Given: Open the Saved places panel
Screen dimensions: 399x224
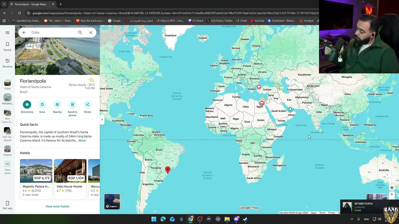Looking at the screenshot, I should [7, 46].
